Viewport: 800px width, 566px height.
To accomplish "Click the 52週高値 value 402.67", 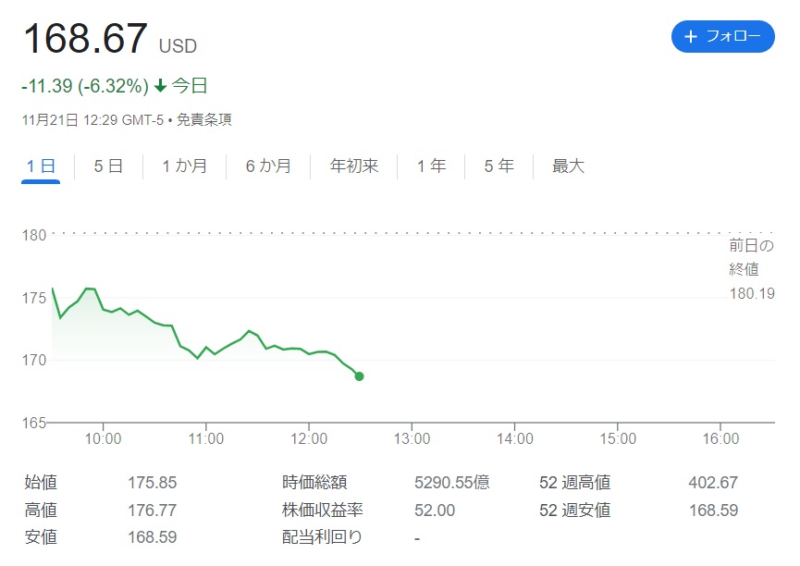I will pyautogui.click(x=713, y=482).
